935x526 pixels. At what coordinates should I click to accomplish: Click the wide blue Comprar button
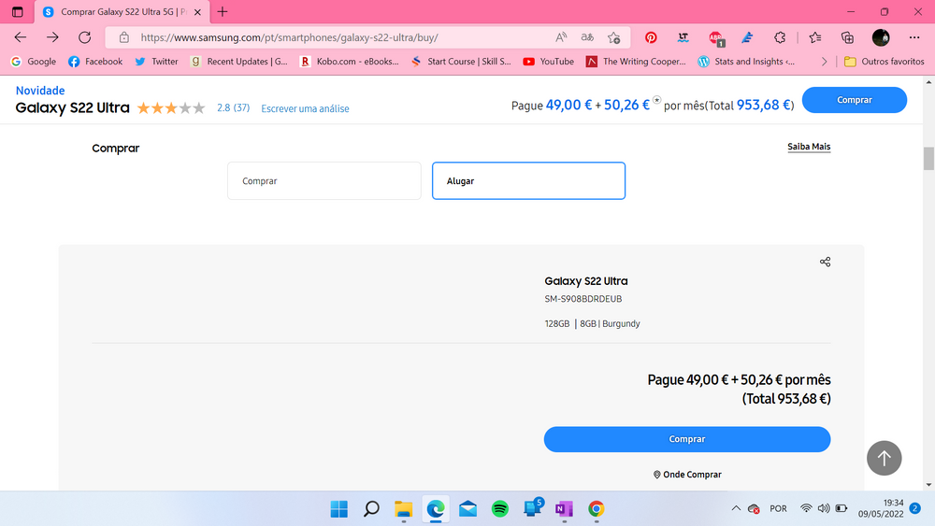click(687, 439)
